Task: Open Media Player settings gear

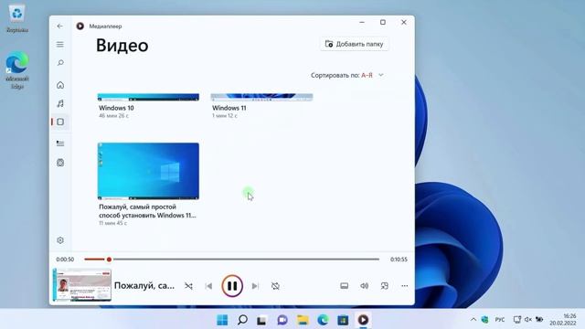Action: [60, 240]
